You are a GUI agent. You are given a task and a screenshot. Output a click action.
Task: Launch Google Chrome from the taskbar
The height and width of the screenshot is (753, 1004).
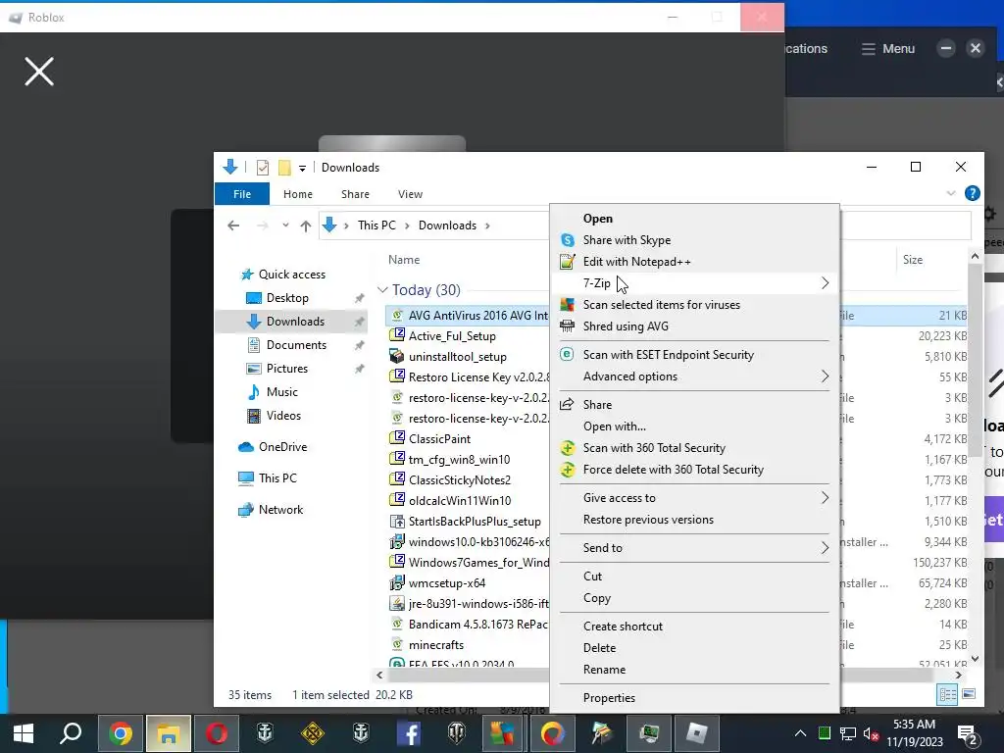(121, 733)
